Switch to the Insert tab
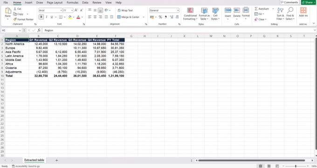The image size is (317, 168). coord(28,2)
